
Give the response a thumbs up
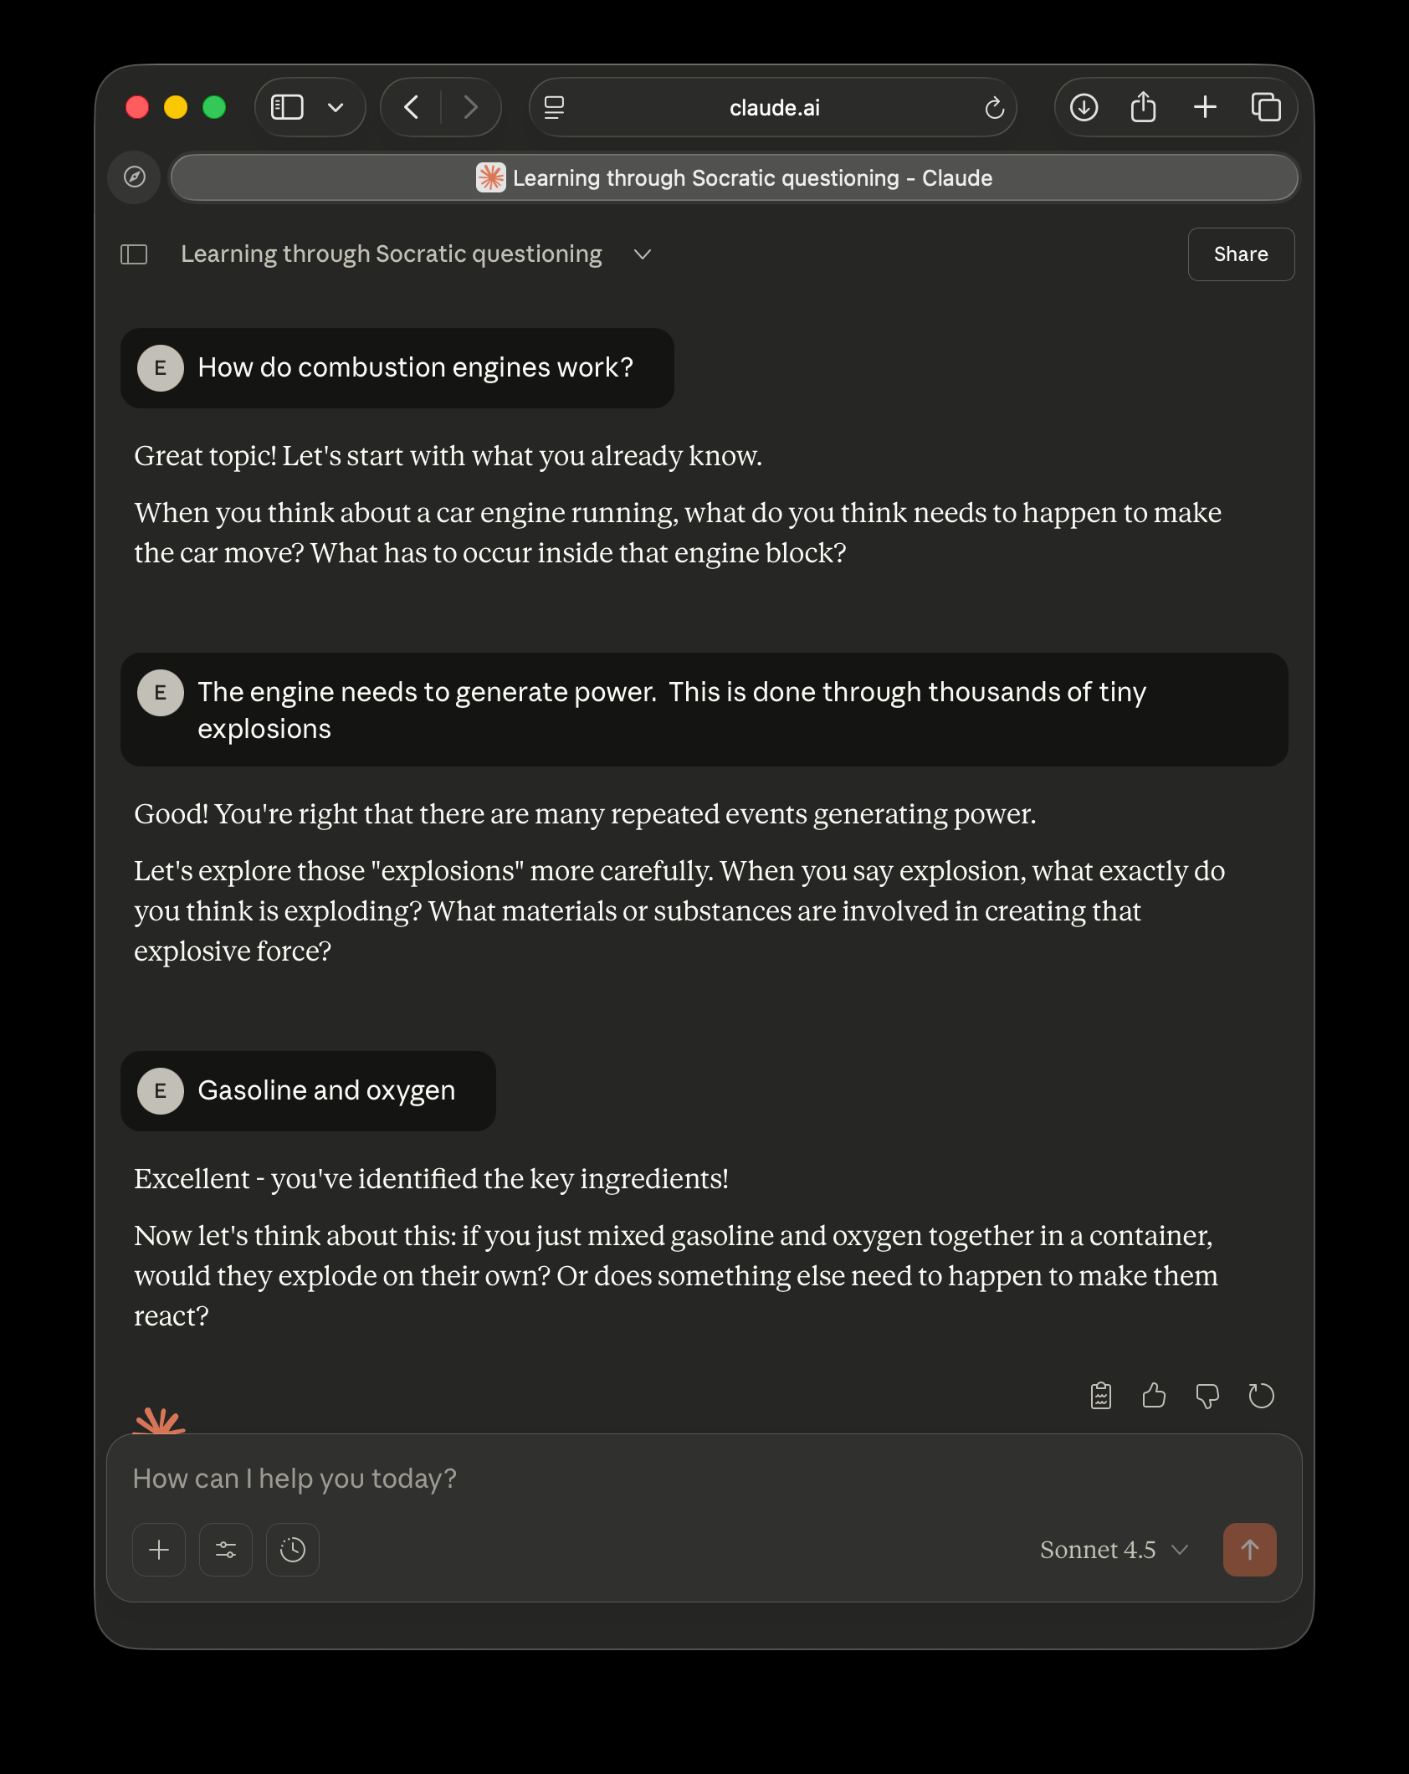click(x=1154, y=1396)
